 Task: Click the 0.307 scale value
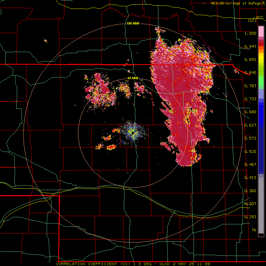pos(250,204)
